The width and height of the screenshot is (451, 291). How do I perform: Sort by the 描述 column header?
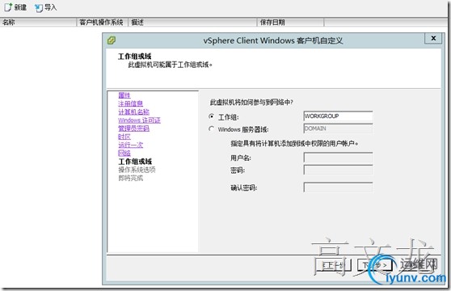pyautogui.click(x=192, y=22)
